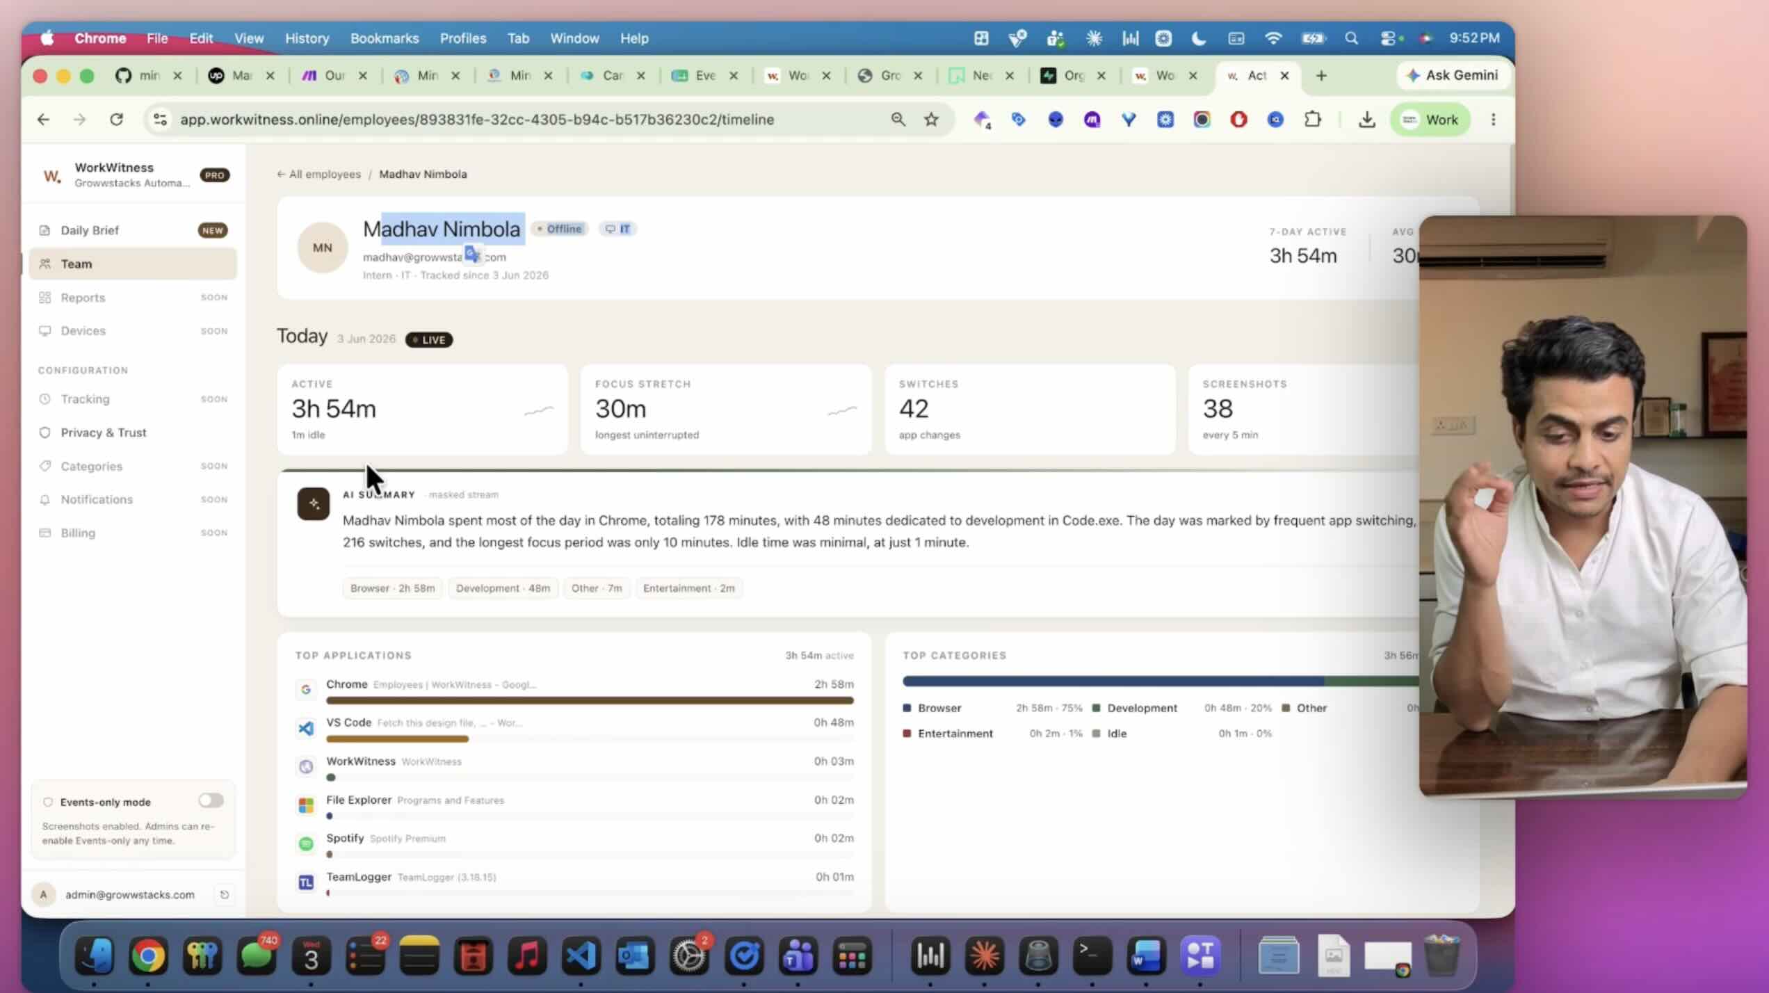Click the Other 7m chip
1769x993 pixels.
point(597,588)
